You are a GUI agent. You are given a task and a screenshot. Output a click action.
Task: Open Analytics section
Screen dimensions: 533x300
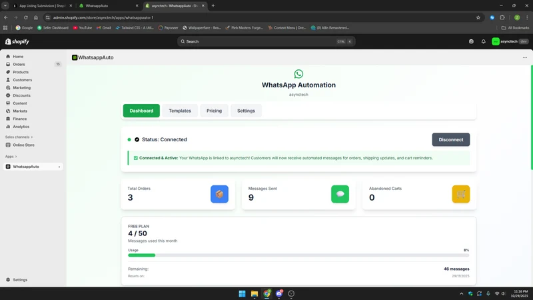pos(21,127)
